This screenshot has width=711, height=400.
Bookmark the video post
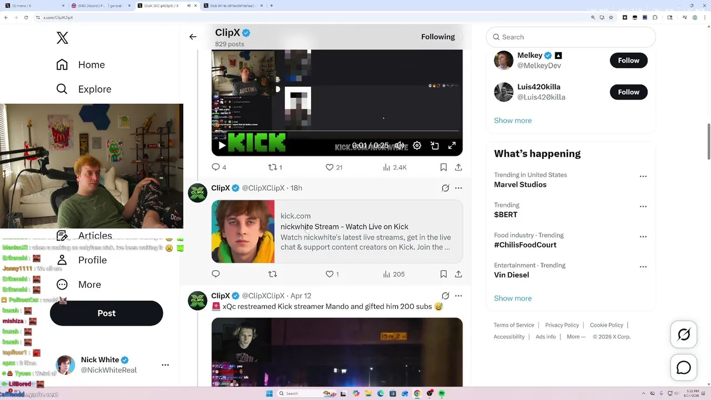[443, 167]
